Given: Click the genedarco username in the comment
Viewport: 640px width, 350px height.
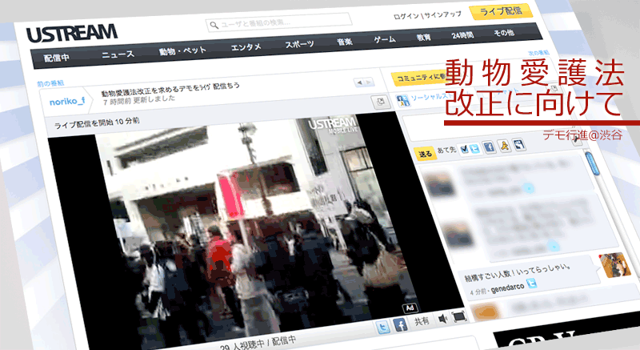Looking at the screenshot, I should [x=507, y=288].
